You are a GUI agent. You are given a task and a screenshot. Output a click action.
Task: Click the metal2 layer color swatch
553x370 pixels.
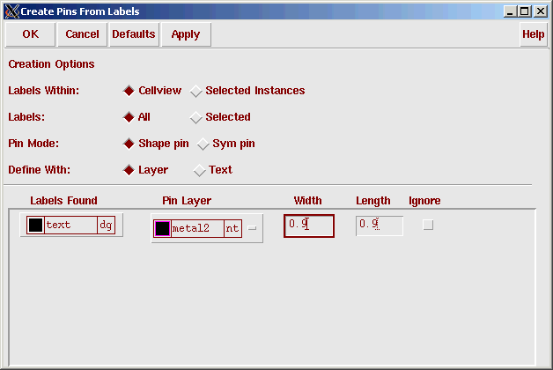[162, 229]
